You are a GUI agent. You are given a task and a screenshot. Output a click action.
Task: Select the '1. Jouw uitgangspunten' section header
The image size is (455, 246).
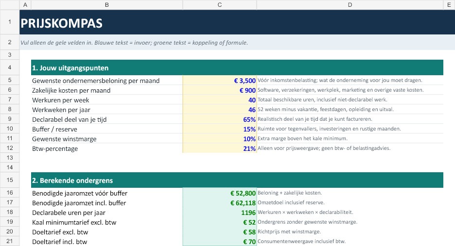[x=237, y=67]
